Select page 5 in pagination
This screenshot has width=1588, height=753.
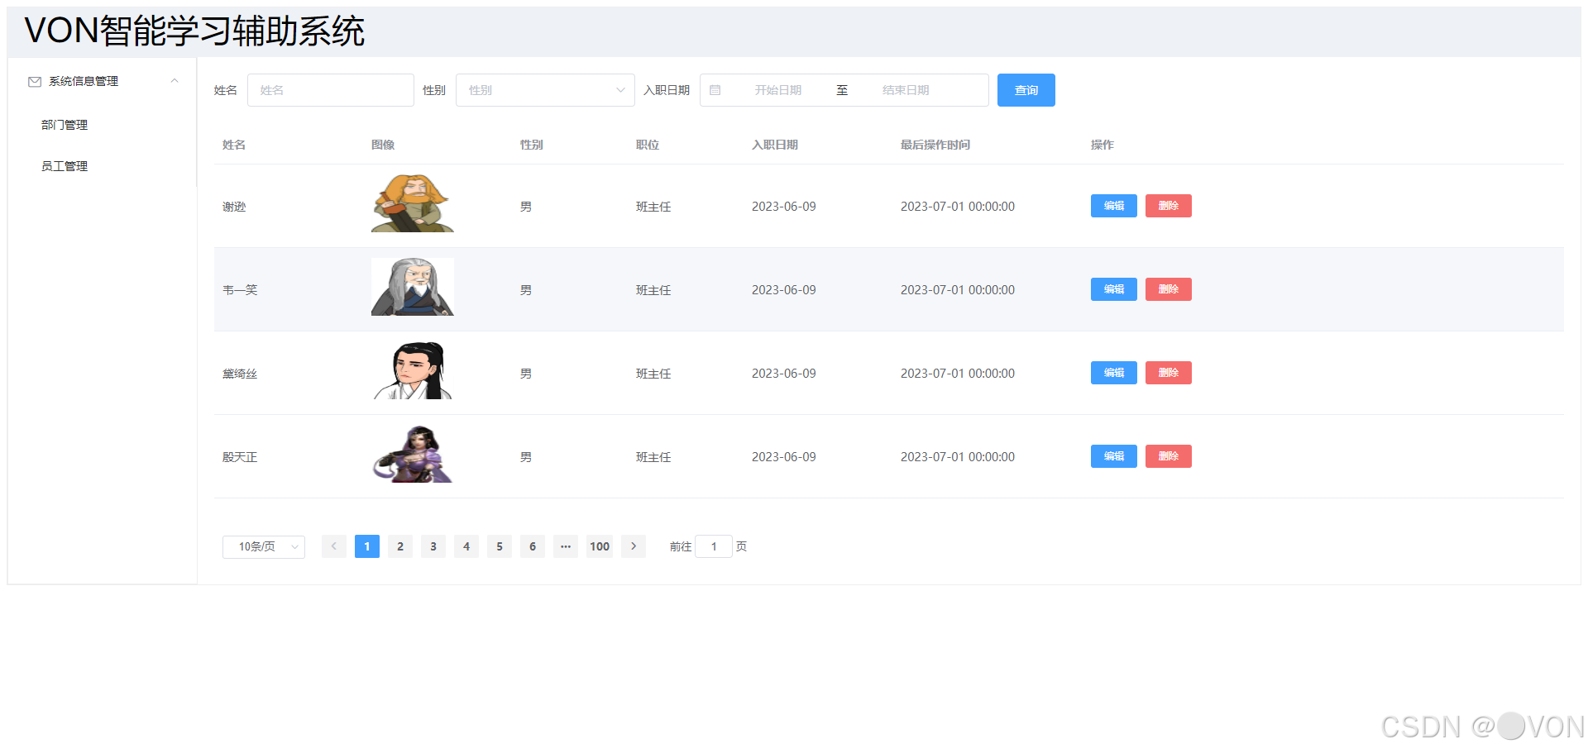(500, 546)
